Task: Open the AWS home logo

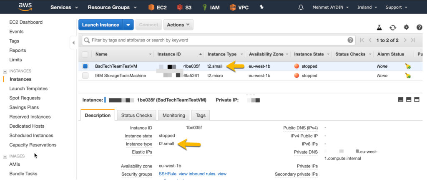Action: (x=25, y=7)
